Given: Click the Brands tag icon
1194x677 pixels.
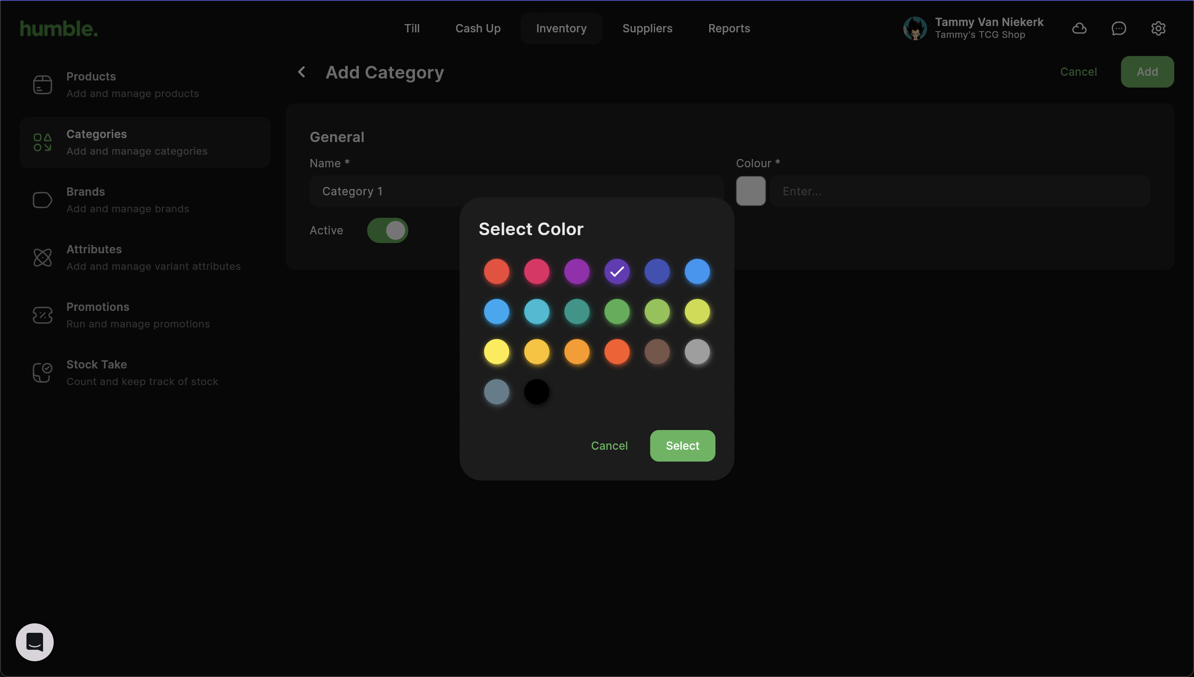Looking at the screenshot, I should point(42,200).
